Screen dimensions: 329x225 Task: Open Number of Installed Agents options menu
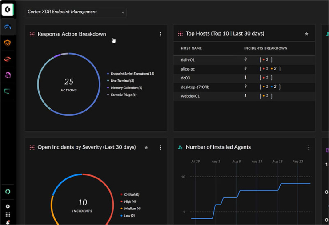tap(309, 147)
